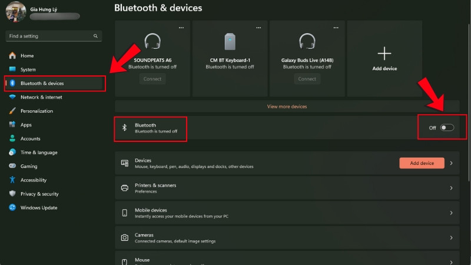Click the Mouse row icon
Screen dimensions: 471x265
[125, 261]
